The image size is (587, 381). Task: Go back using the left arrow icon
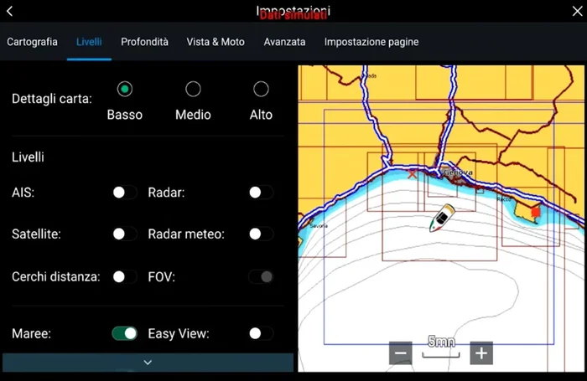[10, 11]
